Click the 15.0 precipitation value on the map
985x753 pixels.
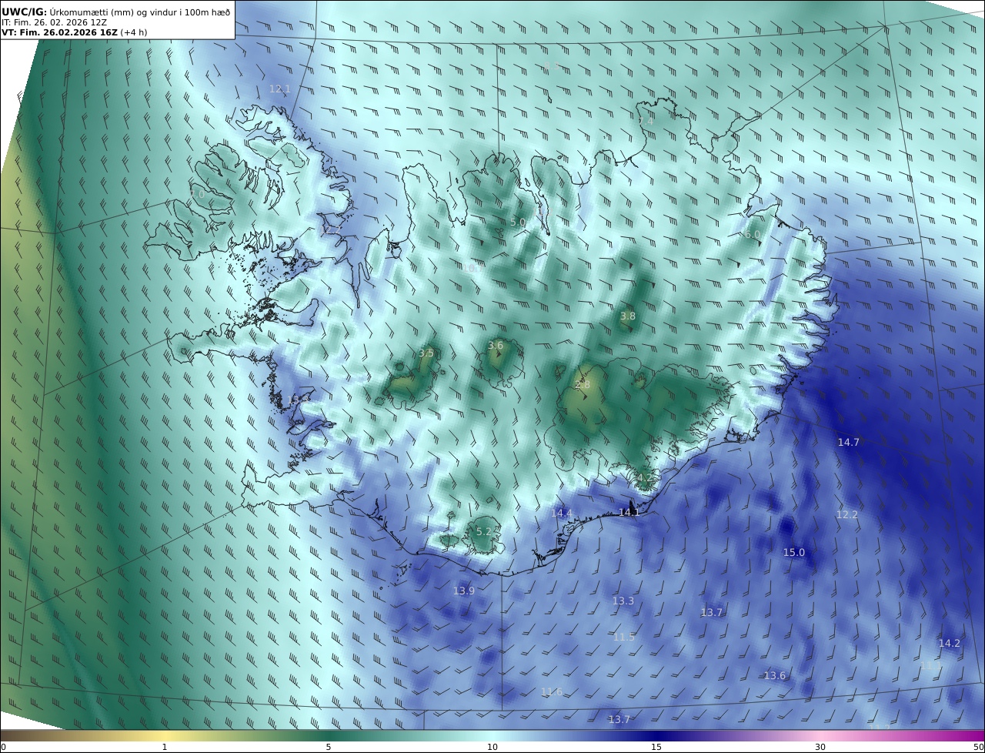tap(794, 553)
